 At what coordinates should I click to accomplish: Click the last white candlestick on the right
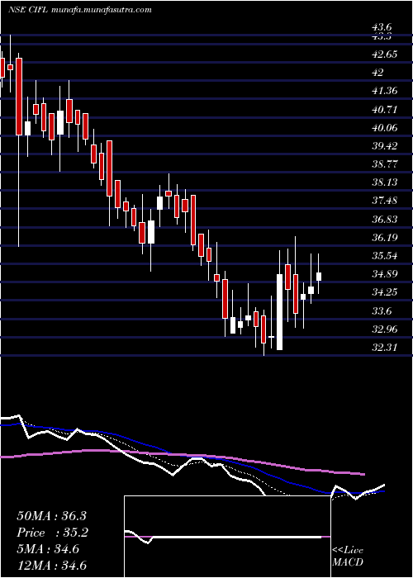(319, 277)
